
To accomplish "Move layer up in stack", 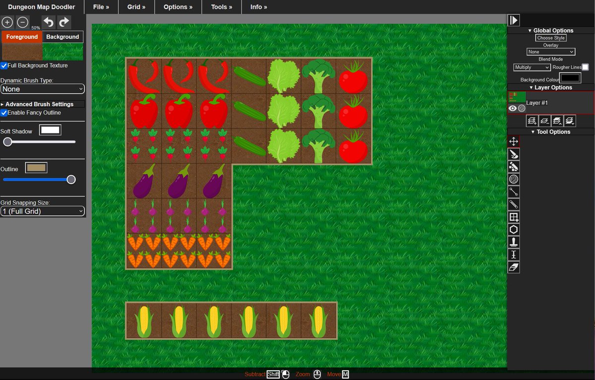I will coord(557,120).
